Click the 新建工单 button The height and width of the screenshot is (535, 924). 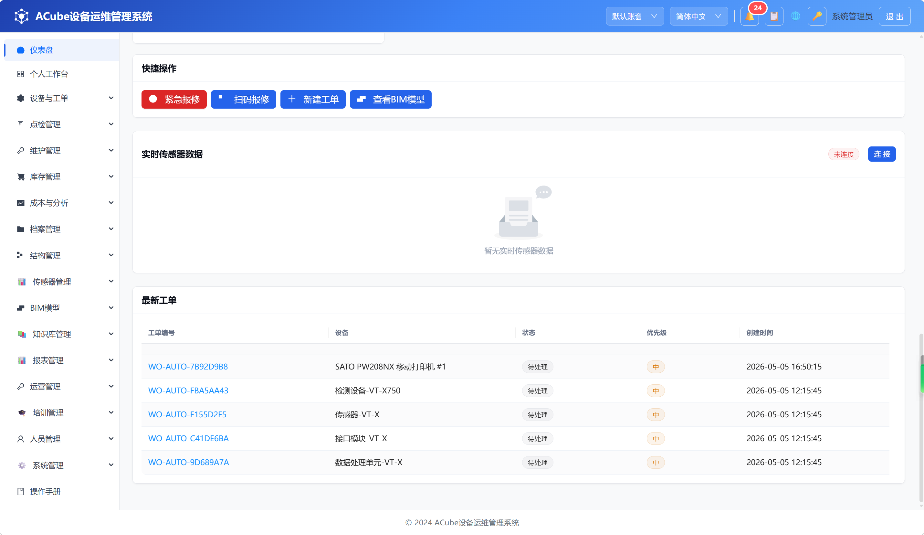(313, 99)
